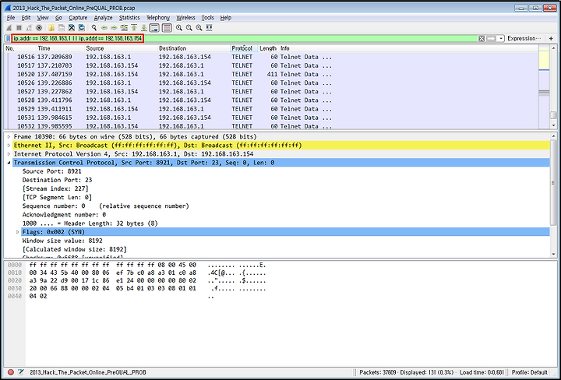Sort by the Time column header
The width and height of the screenshot is (561, 380).
[60, 48]
